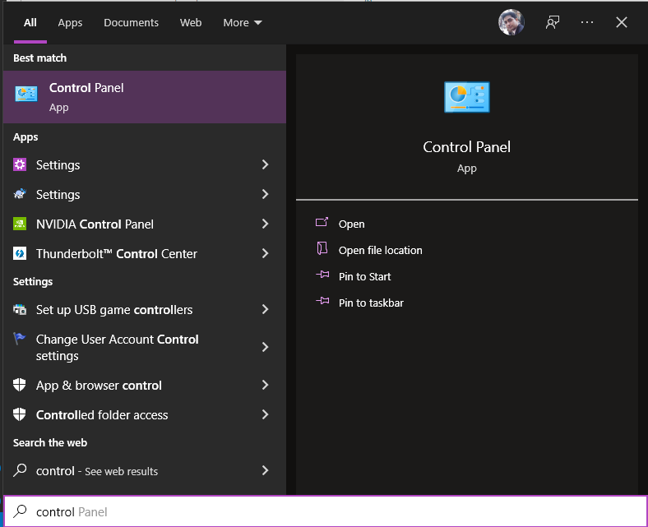The width and height of the screenshot is (648, 527).
Task: Click the feedback icon in header
Action: point(553,23)
